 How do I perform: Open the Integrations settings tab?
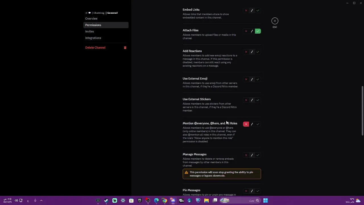(106, 38)
